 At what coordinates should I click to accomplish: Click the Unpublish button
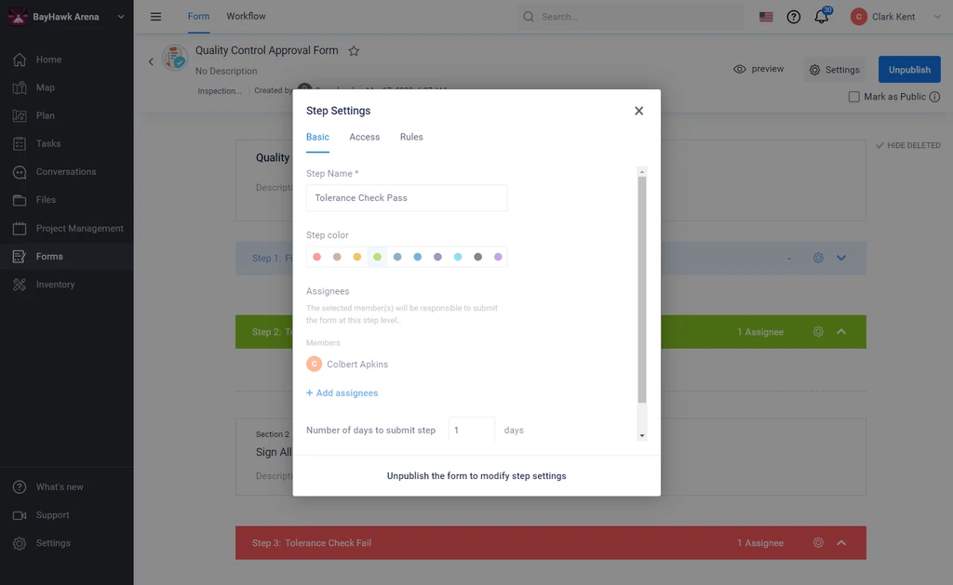click(x=909, y=69)
